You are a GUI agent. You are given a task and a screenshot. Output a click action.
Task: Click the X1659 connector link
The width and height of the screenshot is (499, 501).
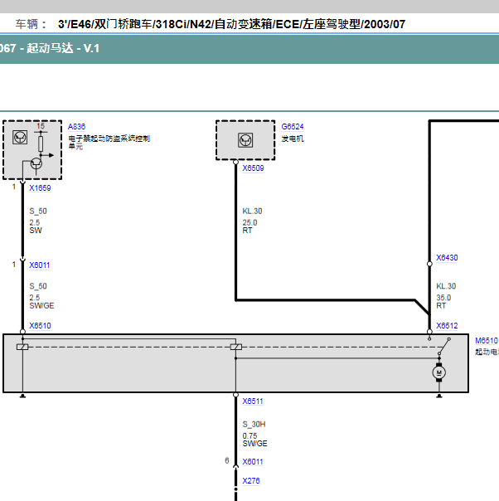(40, 187)
